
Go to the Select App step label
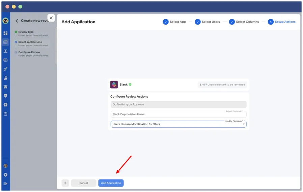coord(177,22)
